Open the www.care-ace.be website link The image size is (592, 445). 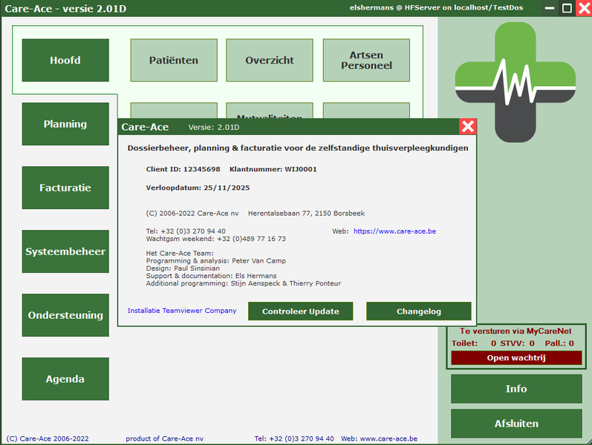click(394, 231)
